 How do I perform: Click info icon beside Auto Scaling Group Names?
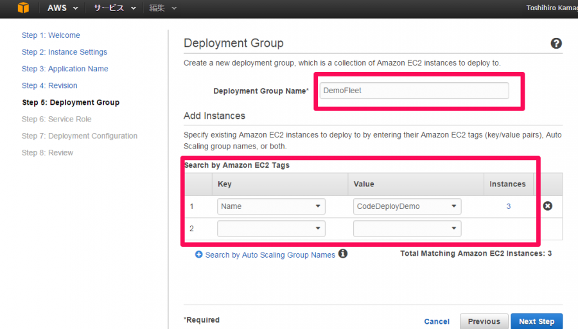pos(343,254)
